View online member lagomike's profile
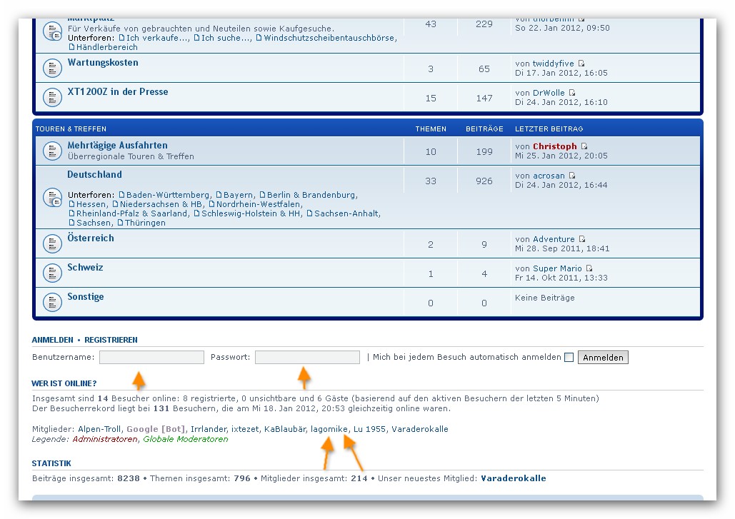735x519 pixels. tap(329, 429)
